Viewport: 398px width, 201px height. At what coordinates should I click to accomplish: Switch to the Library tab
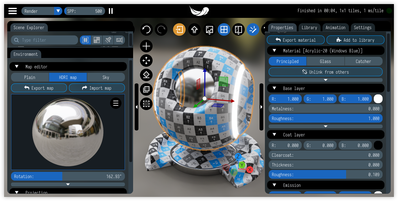click(309, 28)
